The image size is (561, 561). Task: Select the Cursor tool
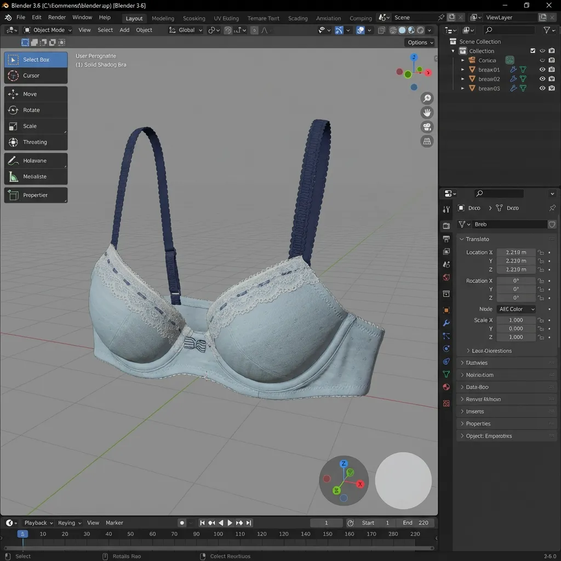[x=35, y=76]
